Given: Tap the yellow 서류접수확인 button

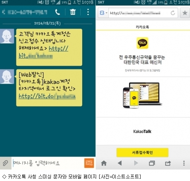Looking at the screenshot, I should (142, 152).
